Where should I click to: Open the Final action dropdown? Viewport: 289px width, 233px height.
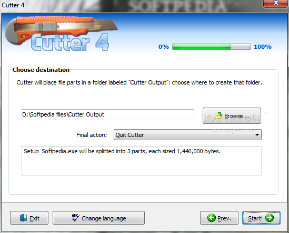click(x=187, y=135)
